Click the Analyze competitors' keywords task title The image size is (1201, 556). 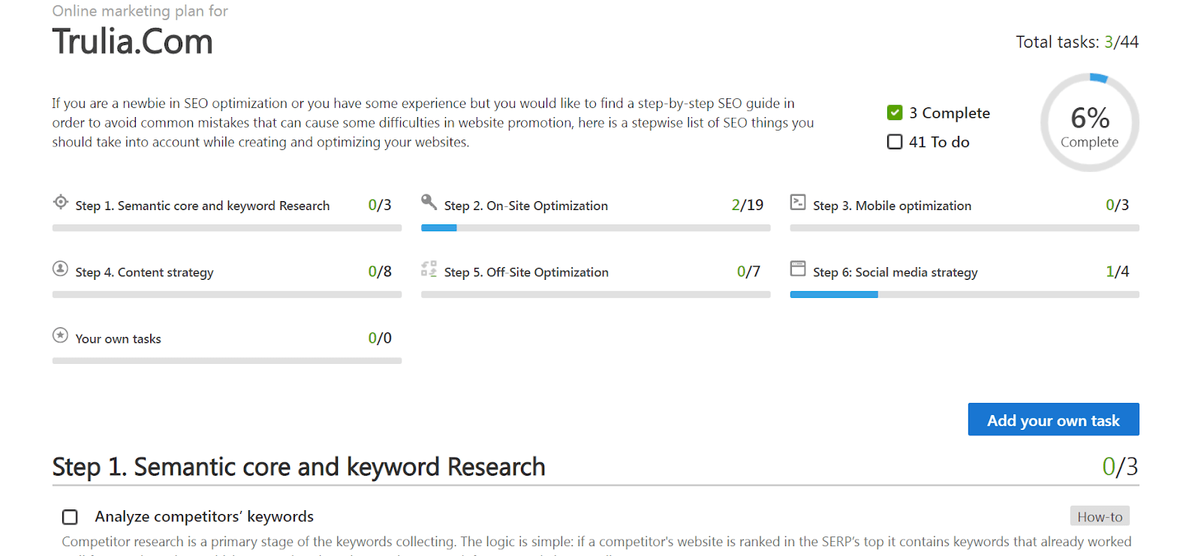tap(204, 516)
